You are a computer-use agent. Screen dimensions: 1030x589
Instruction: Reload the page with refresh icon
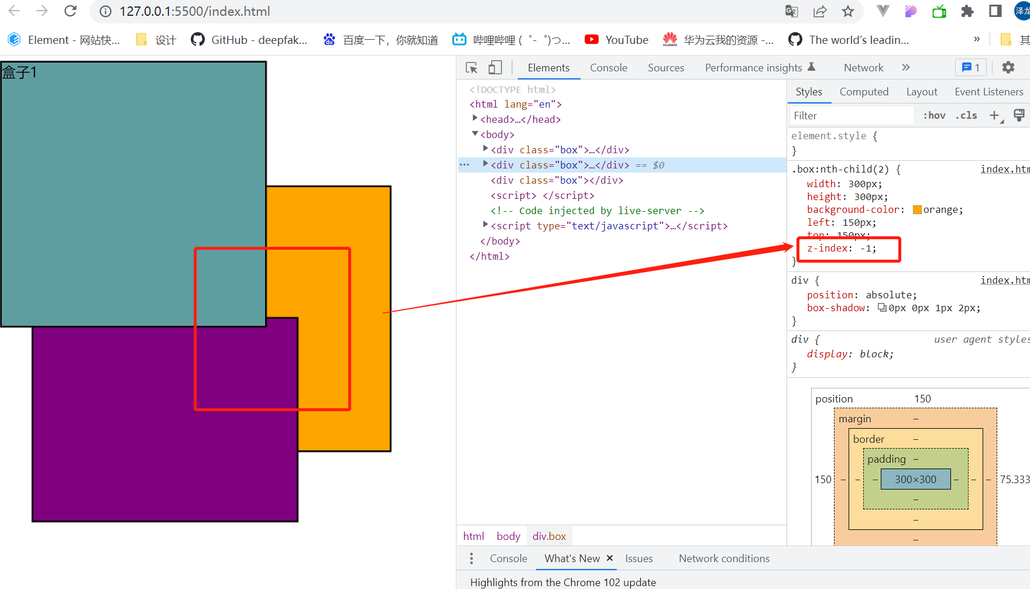(70, 11)
